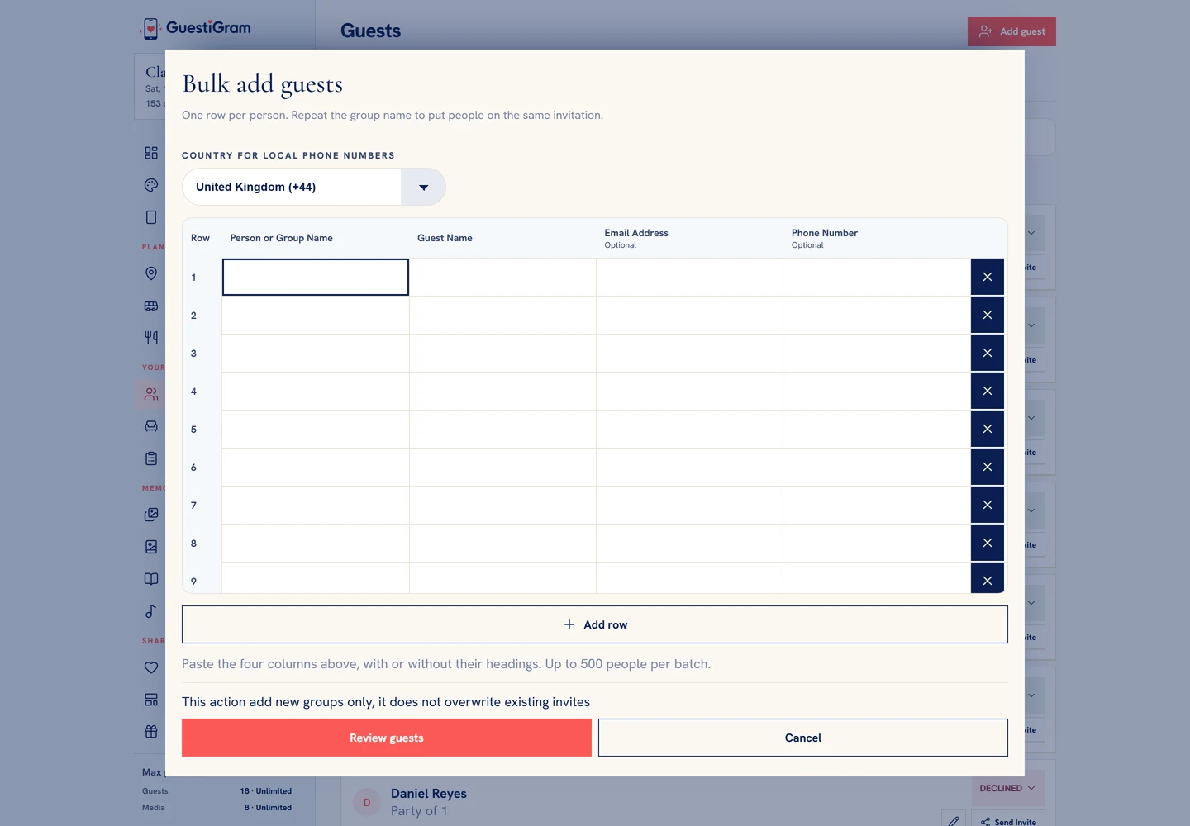The width and height of the screenshot is (1190, 826).
Task: Open the sofa seating icon in sidebar
Action: click(x=151, y=426)
